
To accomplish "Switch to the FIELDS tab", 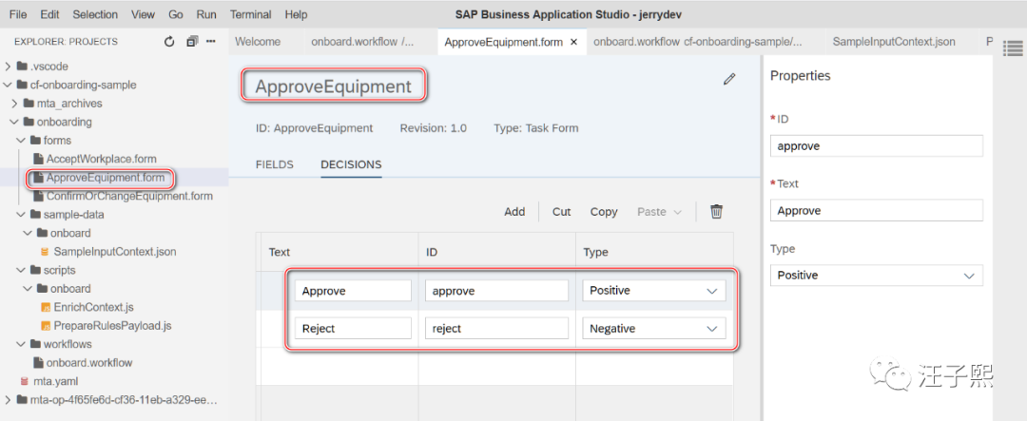I will point(274,164).
